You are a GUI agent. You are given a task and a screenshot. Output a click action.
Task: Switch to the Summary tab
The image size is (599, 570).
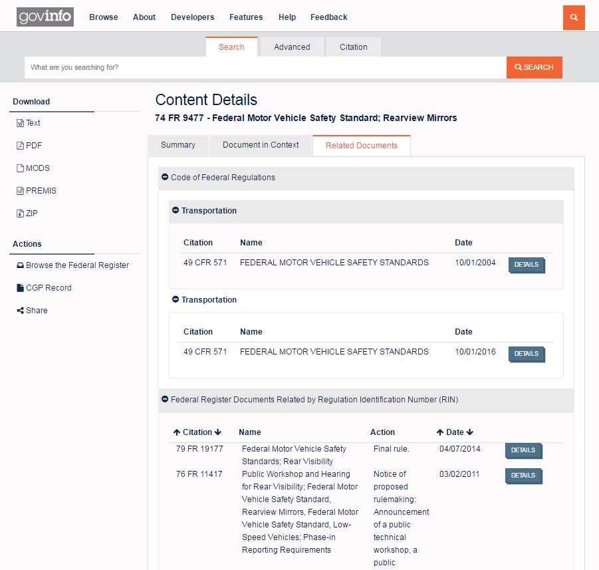[x=178, y=145]
